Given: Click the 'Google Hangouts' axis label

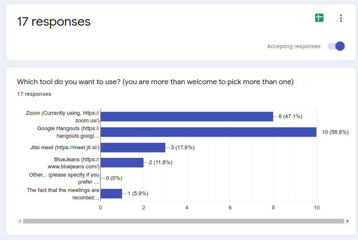Looking at the screenshot, I should click(68, 132).
